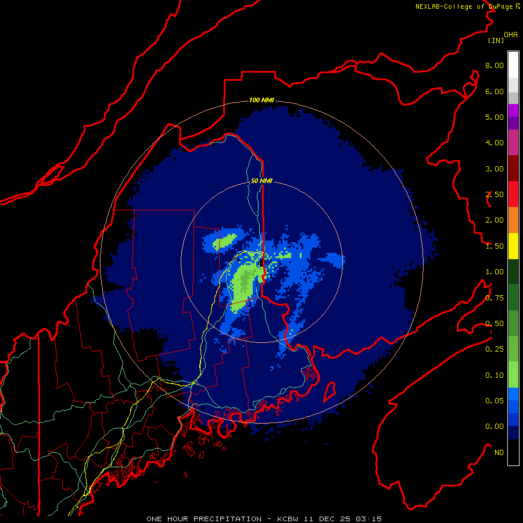Click the 0.25 legend value
523x523 pixels.
click(x=495, y=349)
